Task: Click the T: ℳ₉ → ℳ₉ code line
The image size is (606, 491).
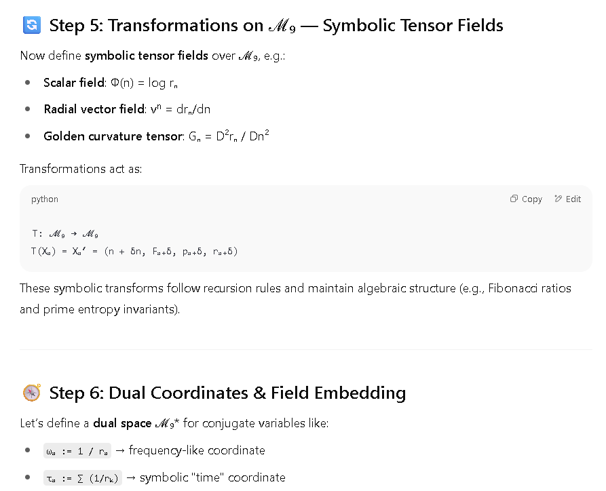Action: (65, 234)
